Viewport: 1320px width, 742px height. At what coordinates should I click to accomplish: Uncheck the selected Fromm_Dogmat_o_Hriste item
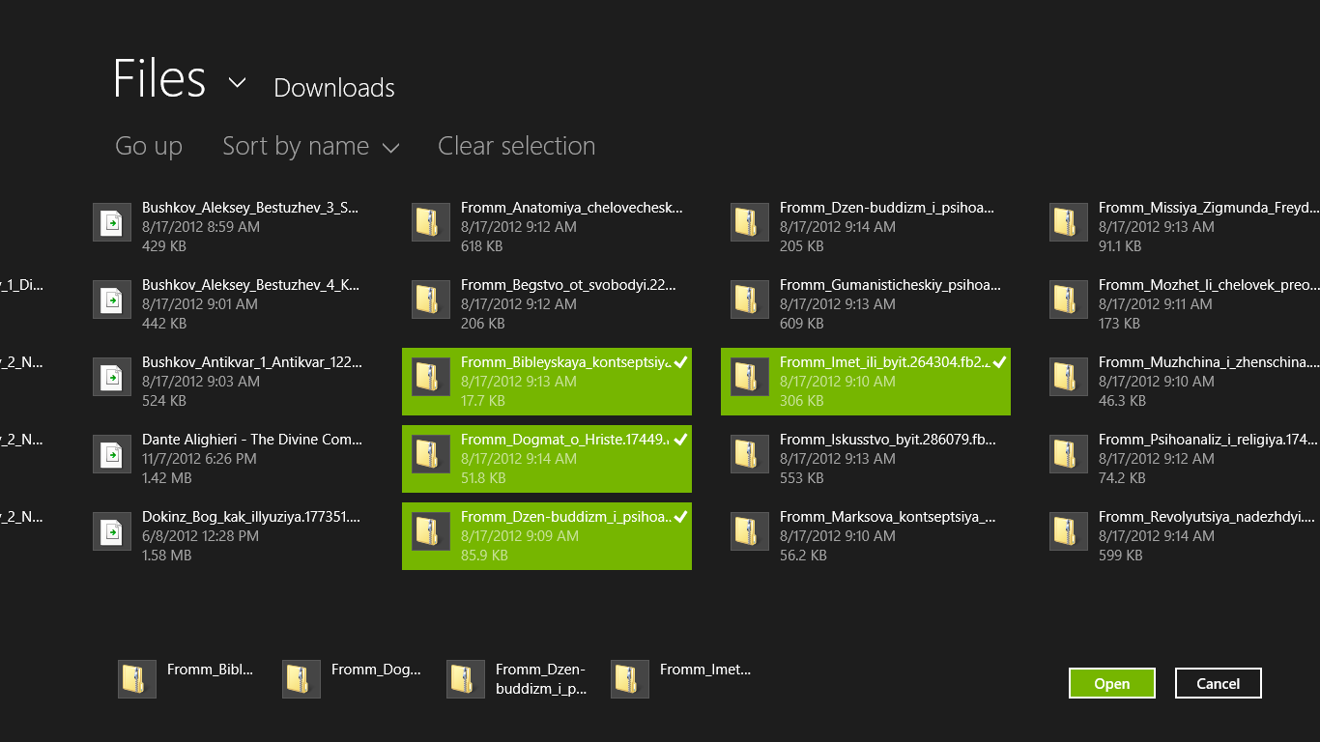coord(681,440)
